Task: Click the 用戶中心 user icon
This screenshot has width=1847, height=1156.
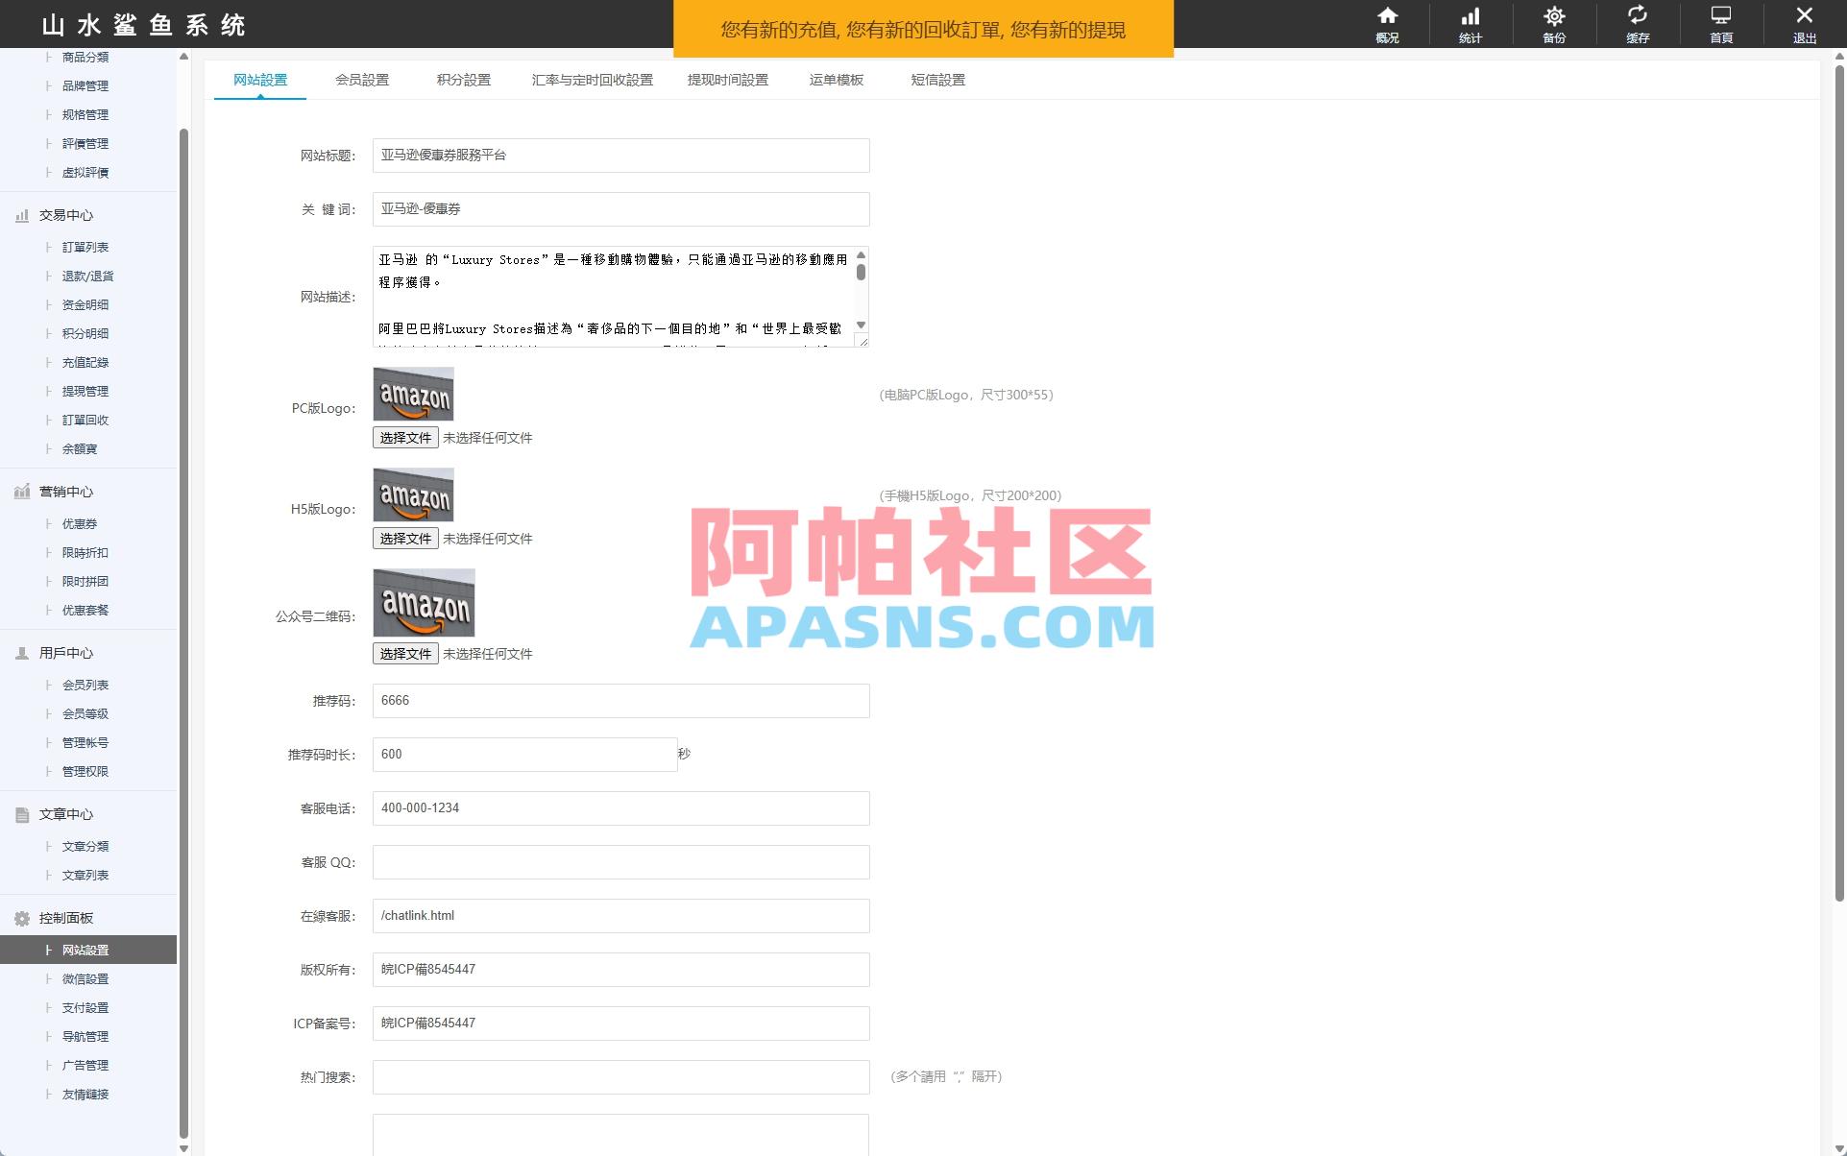Action: [21, 654]
